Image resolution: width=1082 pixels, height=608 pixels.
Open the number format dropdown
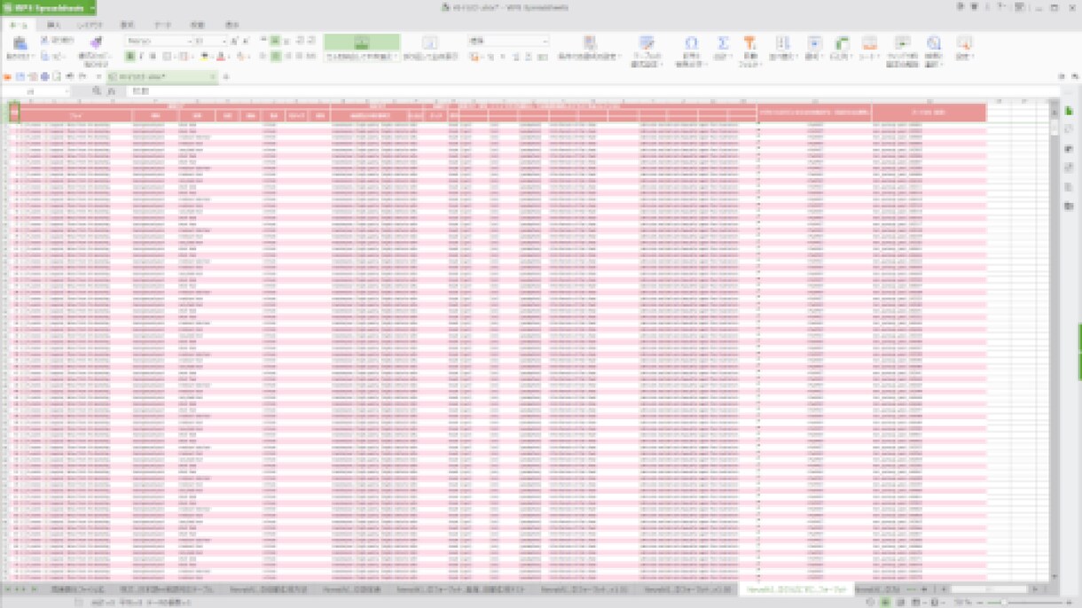pyautogui.click(x=545, y=41)
